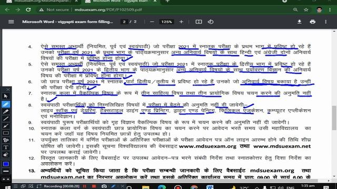Open Microsoft Edge from taskbar
The height and width of the screenshot is (189, 337).
point(162,187)
